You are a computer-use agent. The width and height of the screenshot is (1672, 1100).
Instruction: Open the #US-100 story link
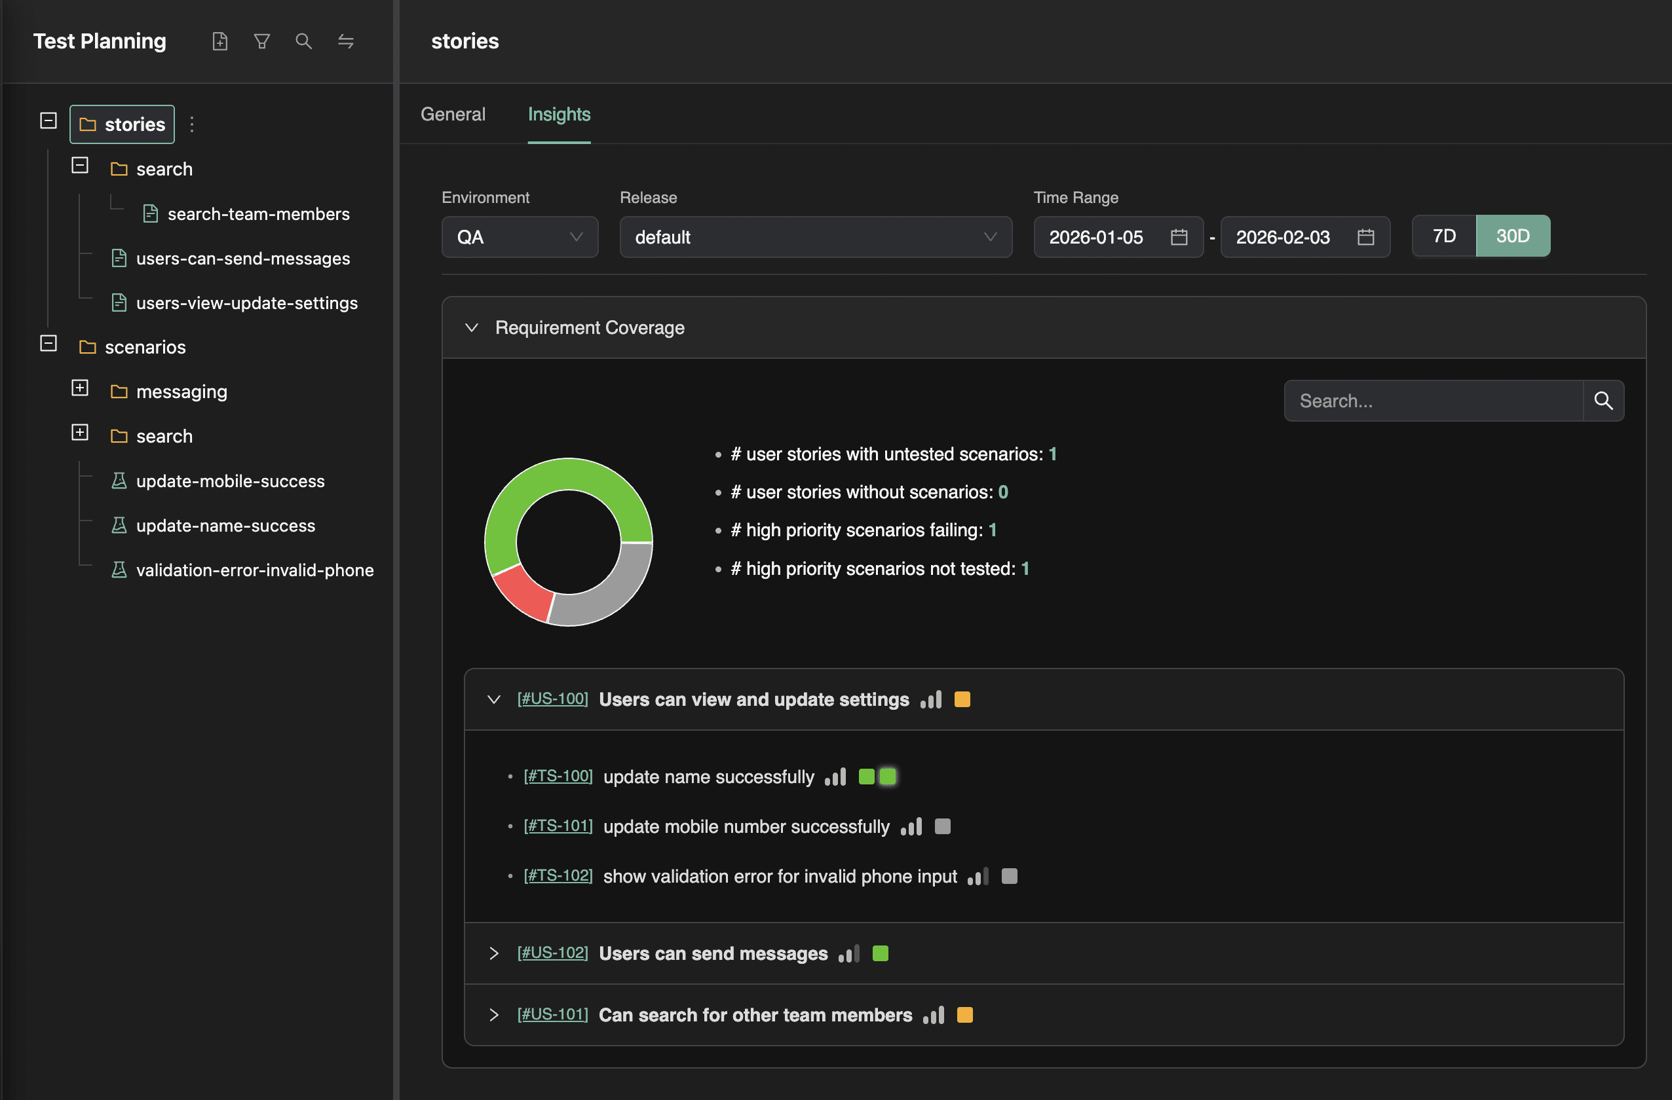point(552,699)
